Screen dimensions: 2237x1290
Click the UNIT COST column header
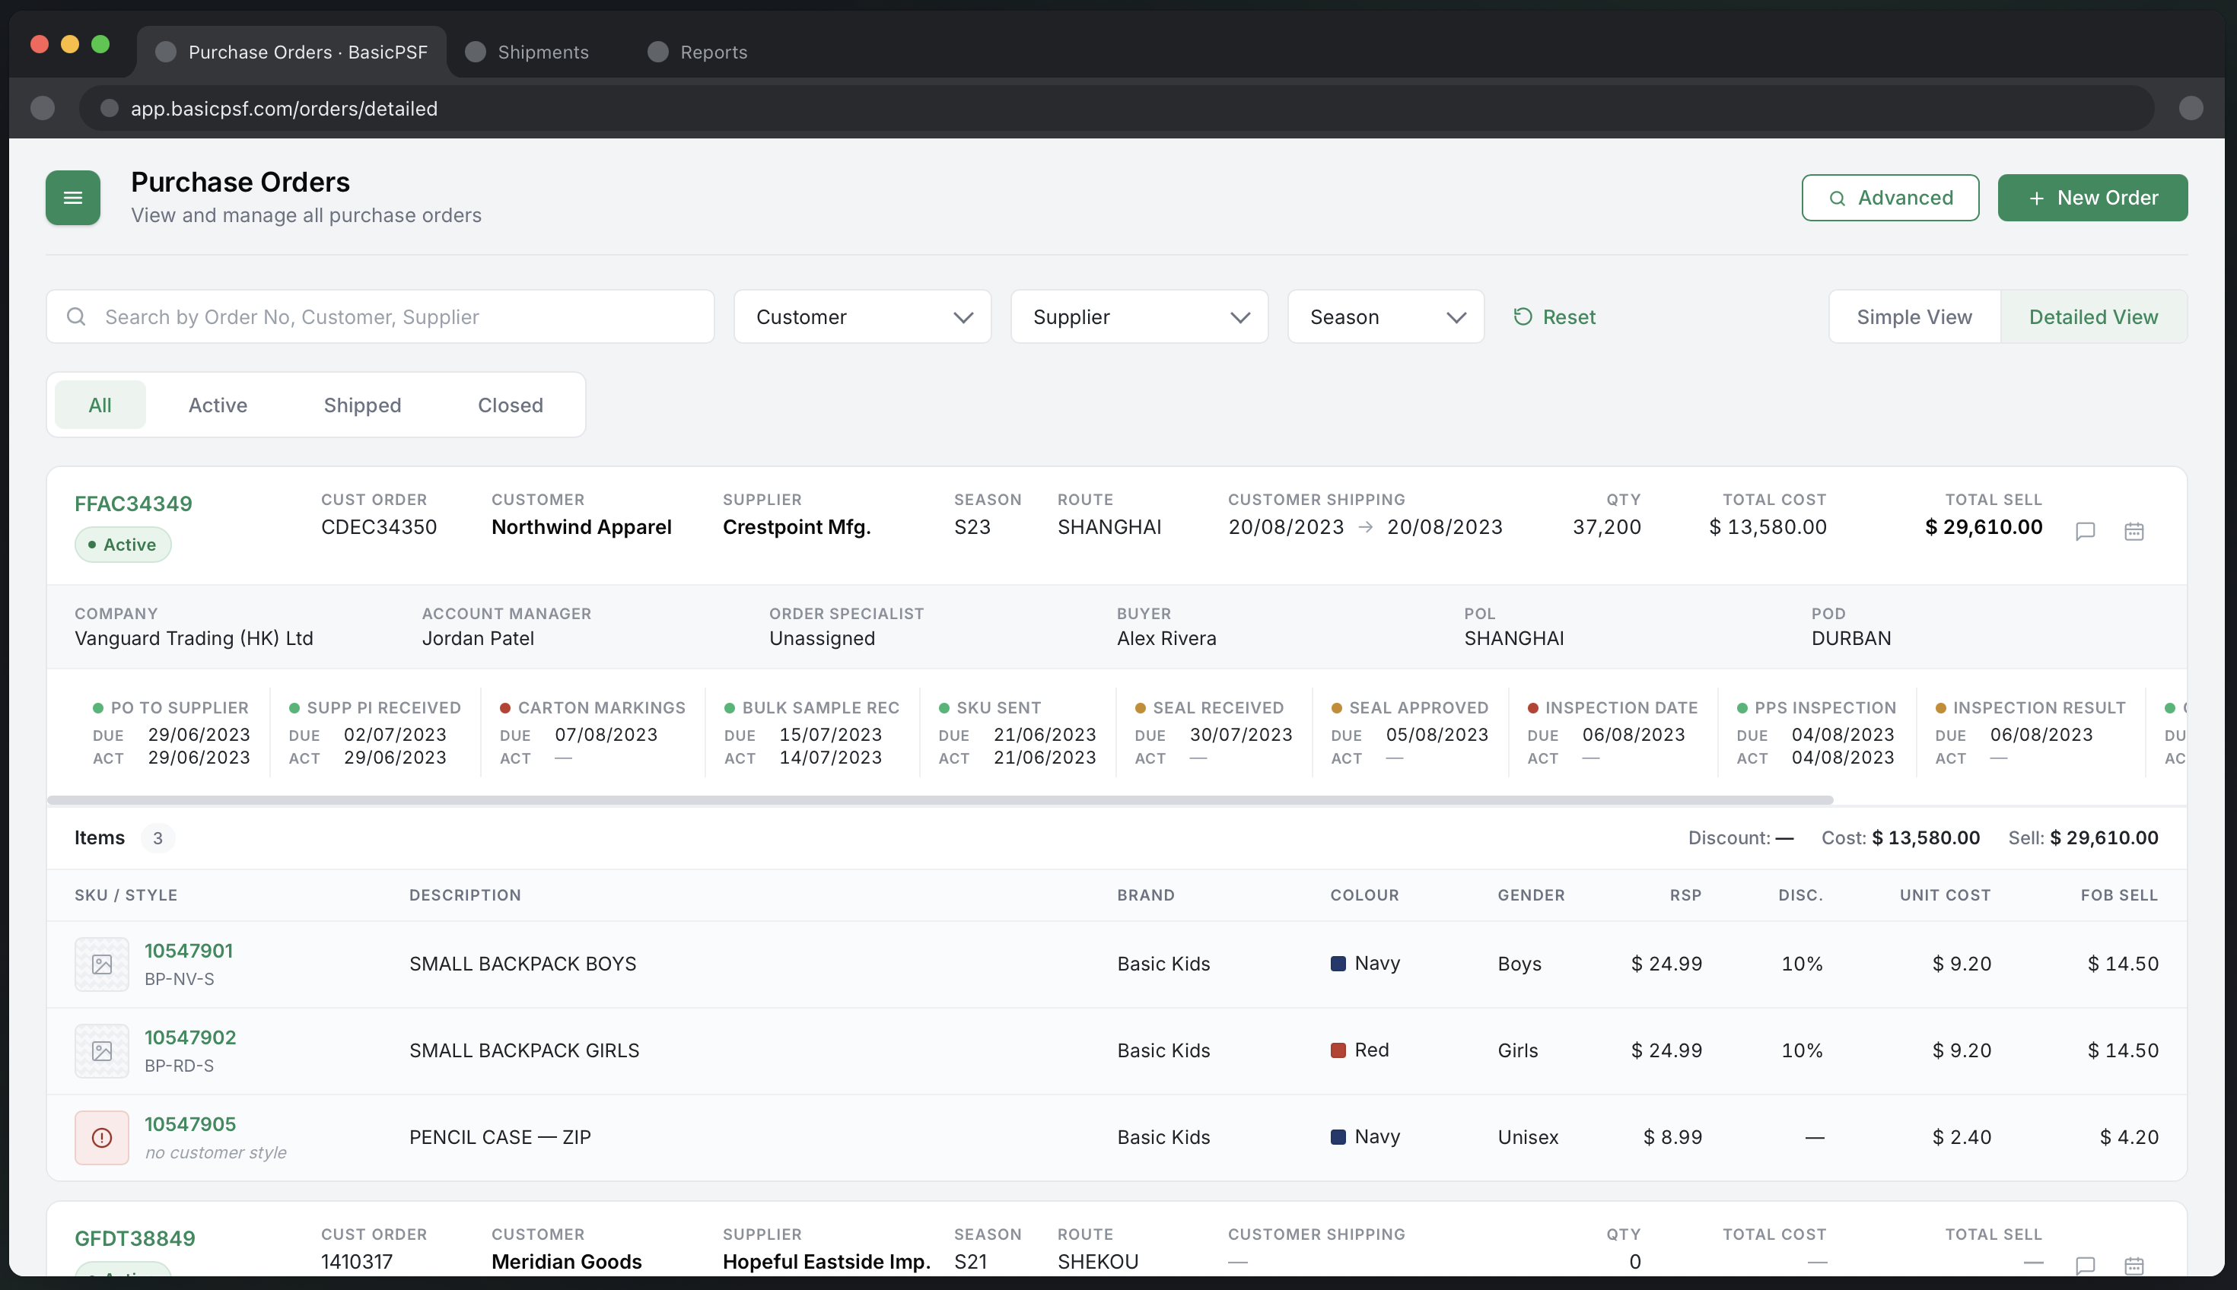pyautogui.click(x=1945, y=894)
